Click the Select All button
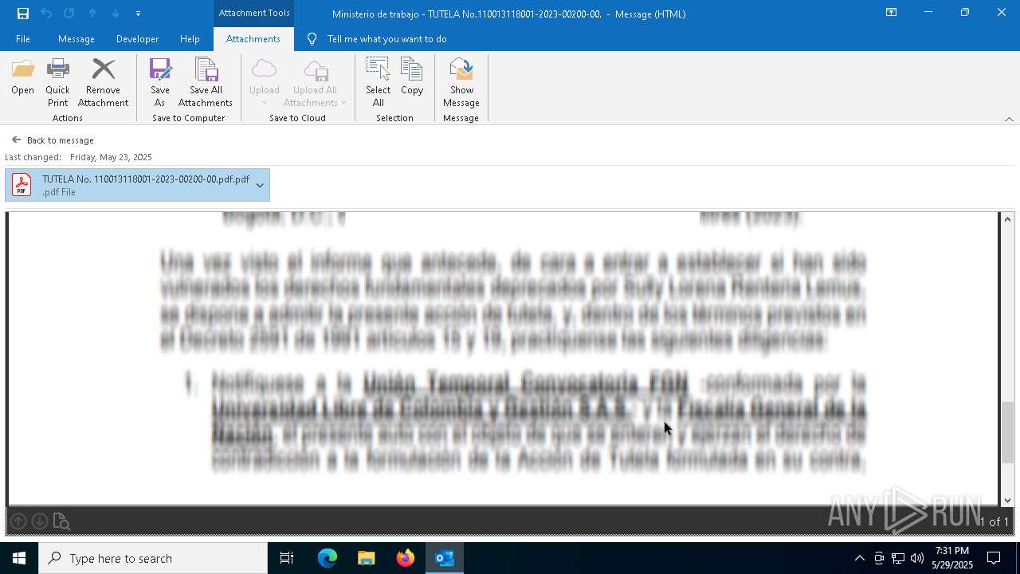This screenshot has height=574, width=1020. 379,82
